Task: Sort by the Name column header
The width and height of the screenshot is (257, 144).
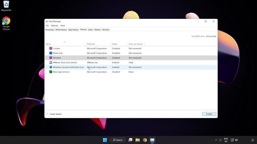Action: point(65,44)
